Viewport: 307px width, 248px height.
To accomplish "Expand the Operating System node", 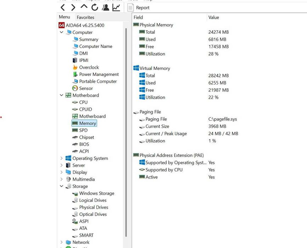I will 62,158.
